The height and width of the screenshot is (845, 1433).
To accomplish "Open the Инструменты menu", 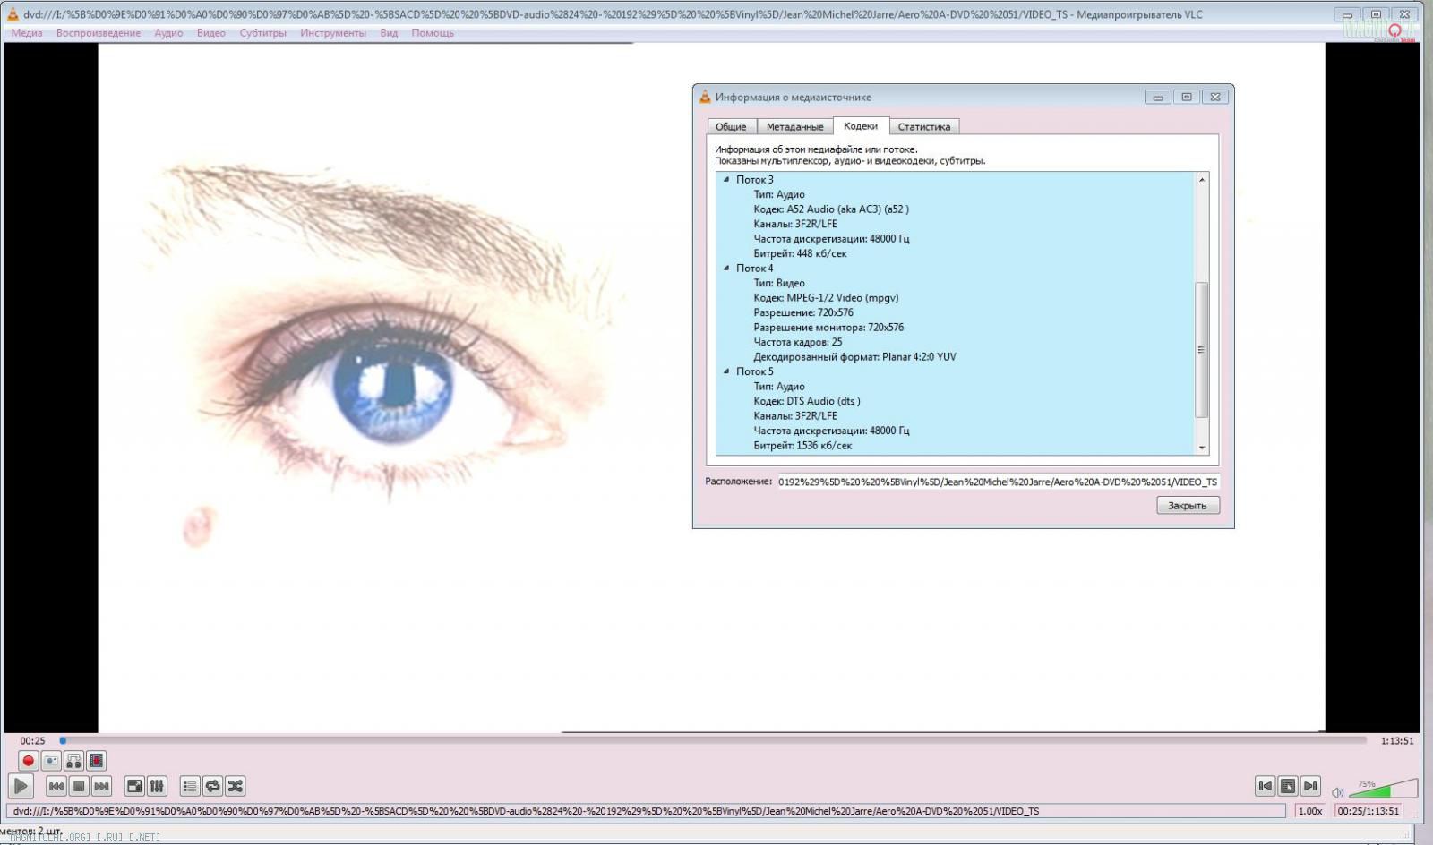I will pyautogui.click(x=333, y=33).
